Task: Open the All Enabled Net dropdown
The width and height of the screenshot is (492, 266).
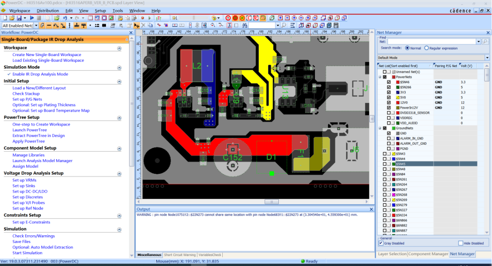Action: 36,26
